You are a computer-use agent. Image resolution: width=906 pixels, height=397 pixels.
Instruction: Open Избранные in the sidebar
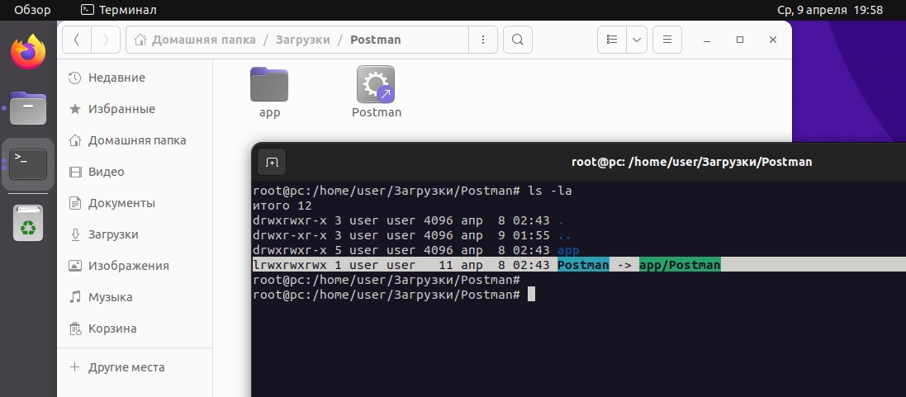tap(135, 109)
